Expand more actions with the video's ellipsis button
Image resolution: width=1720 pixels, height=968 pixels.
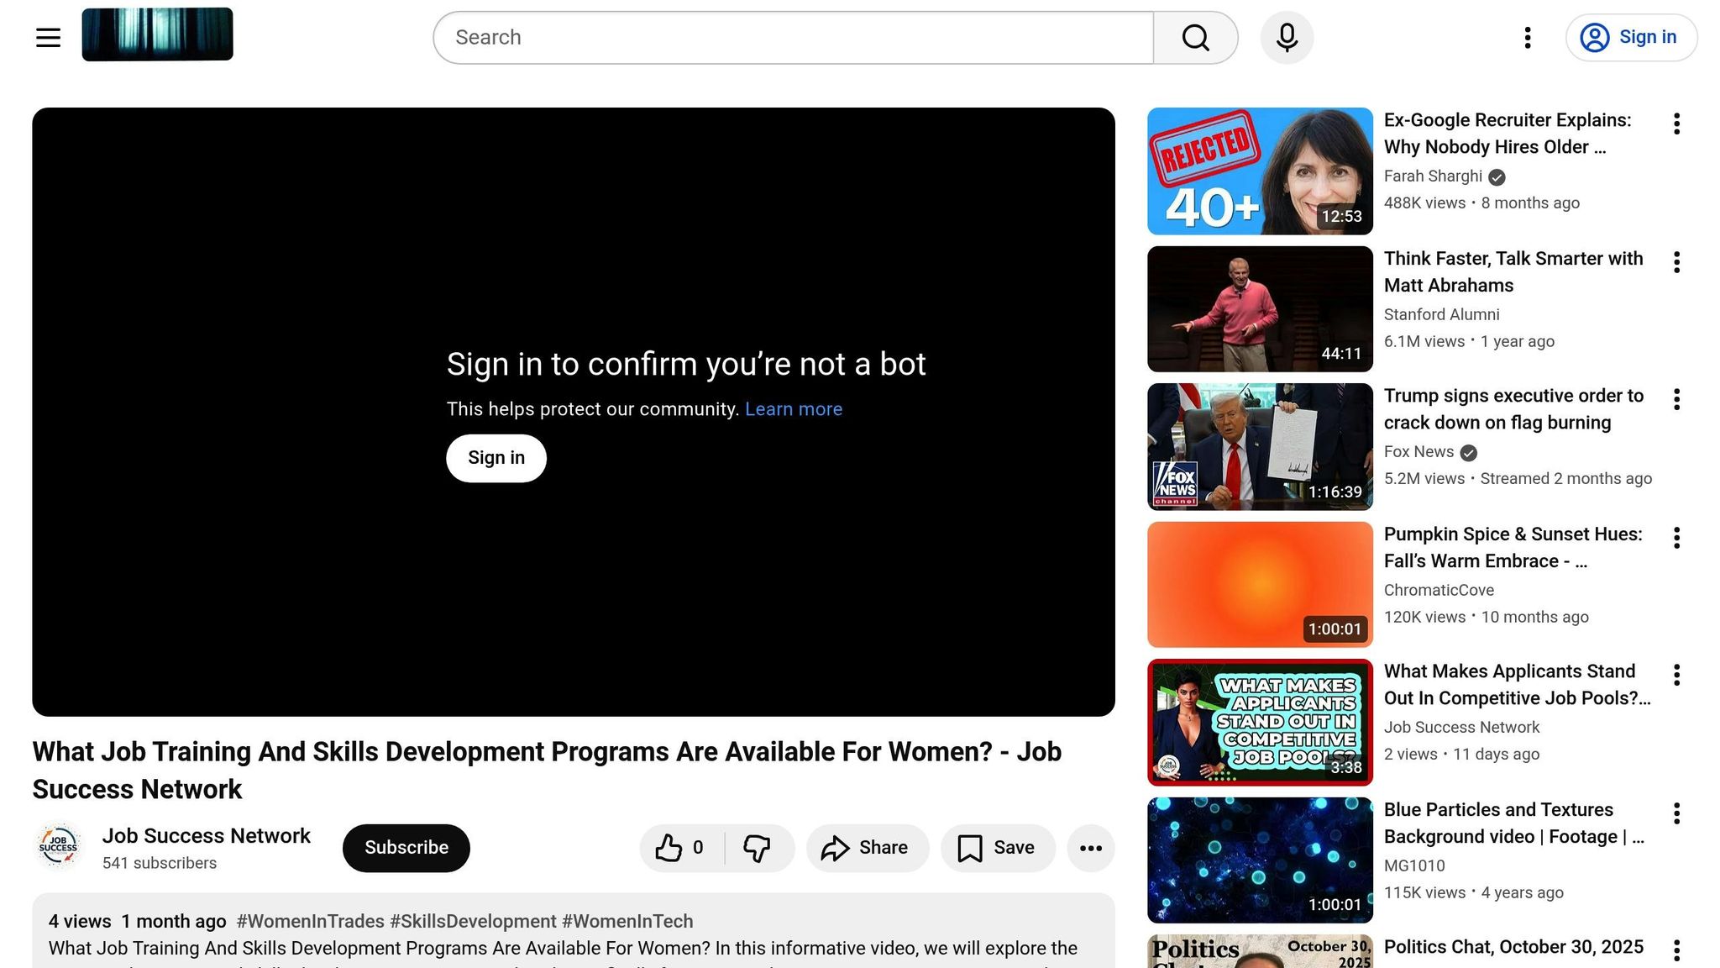1090,848
